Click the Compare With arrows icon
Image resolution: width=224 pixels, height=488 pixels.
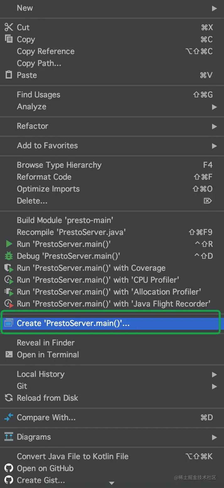9,417
